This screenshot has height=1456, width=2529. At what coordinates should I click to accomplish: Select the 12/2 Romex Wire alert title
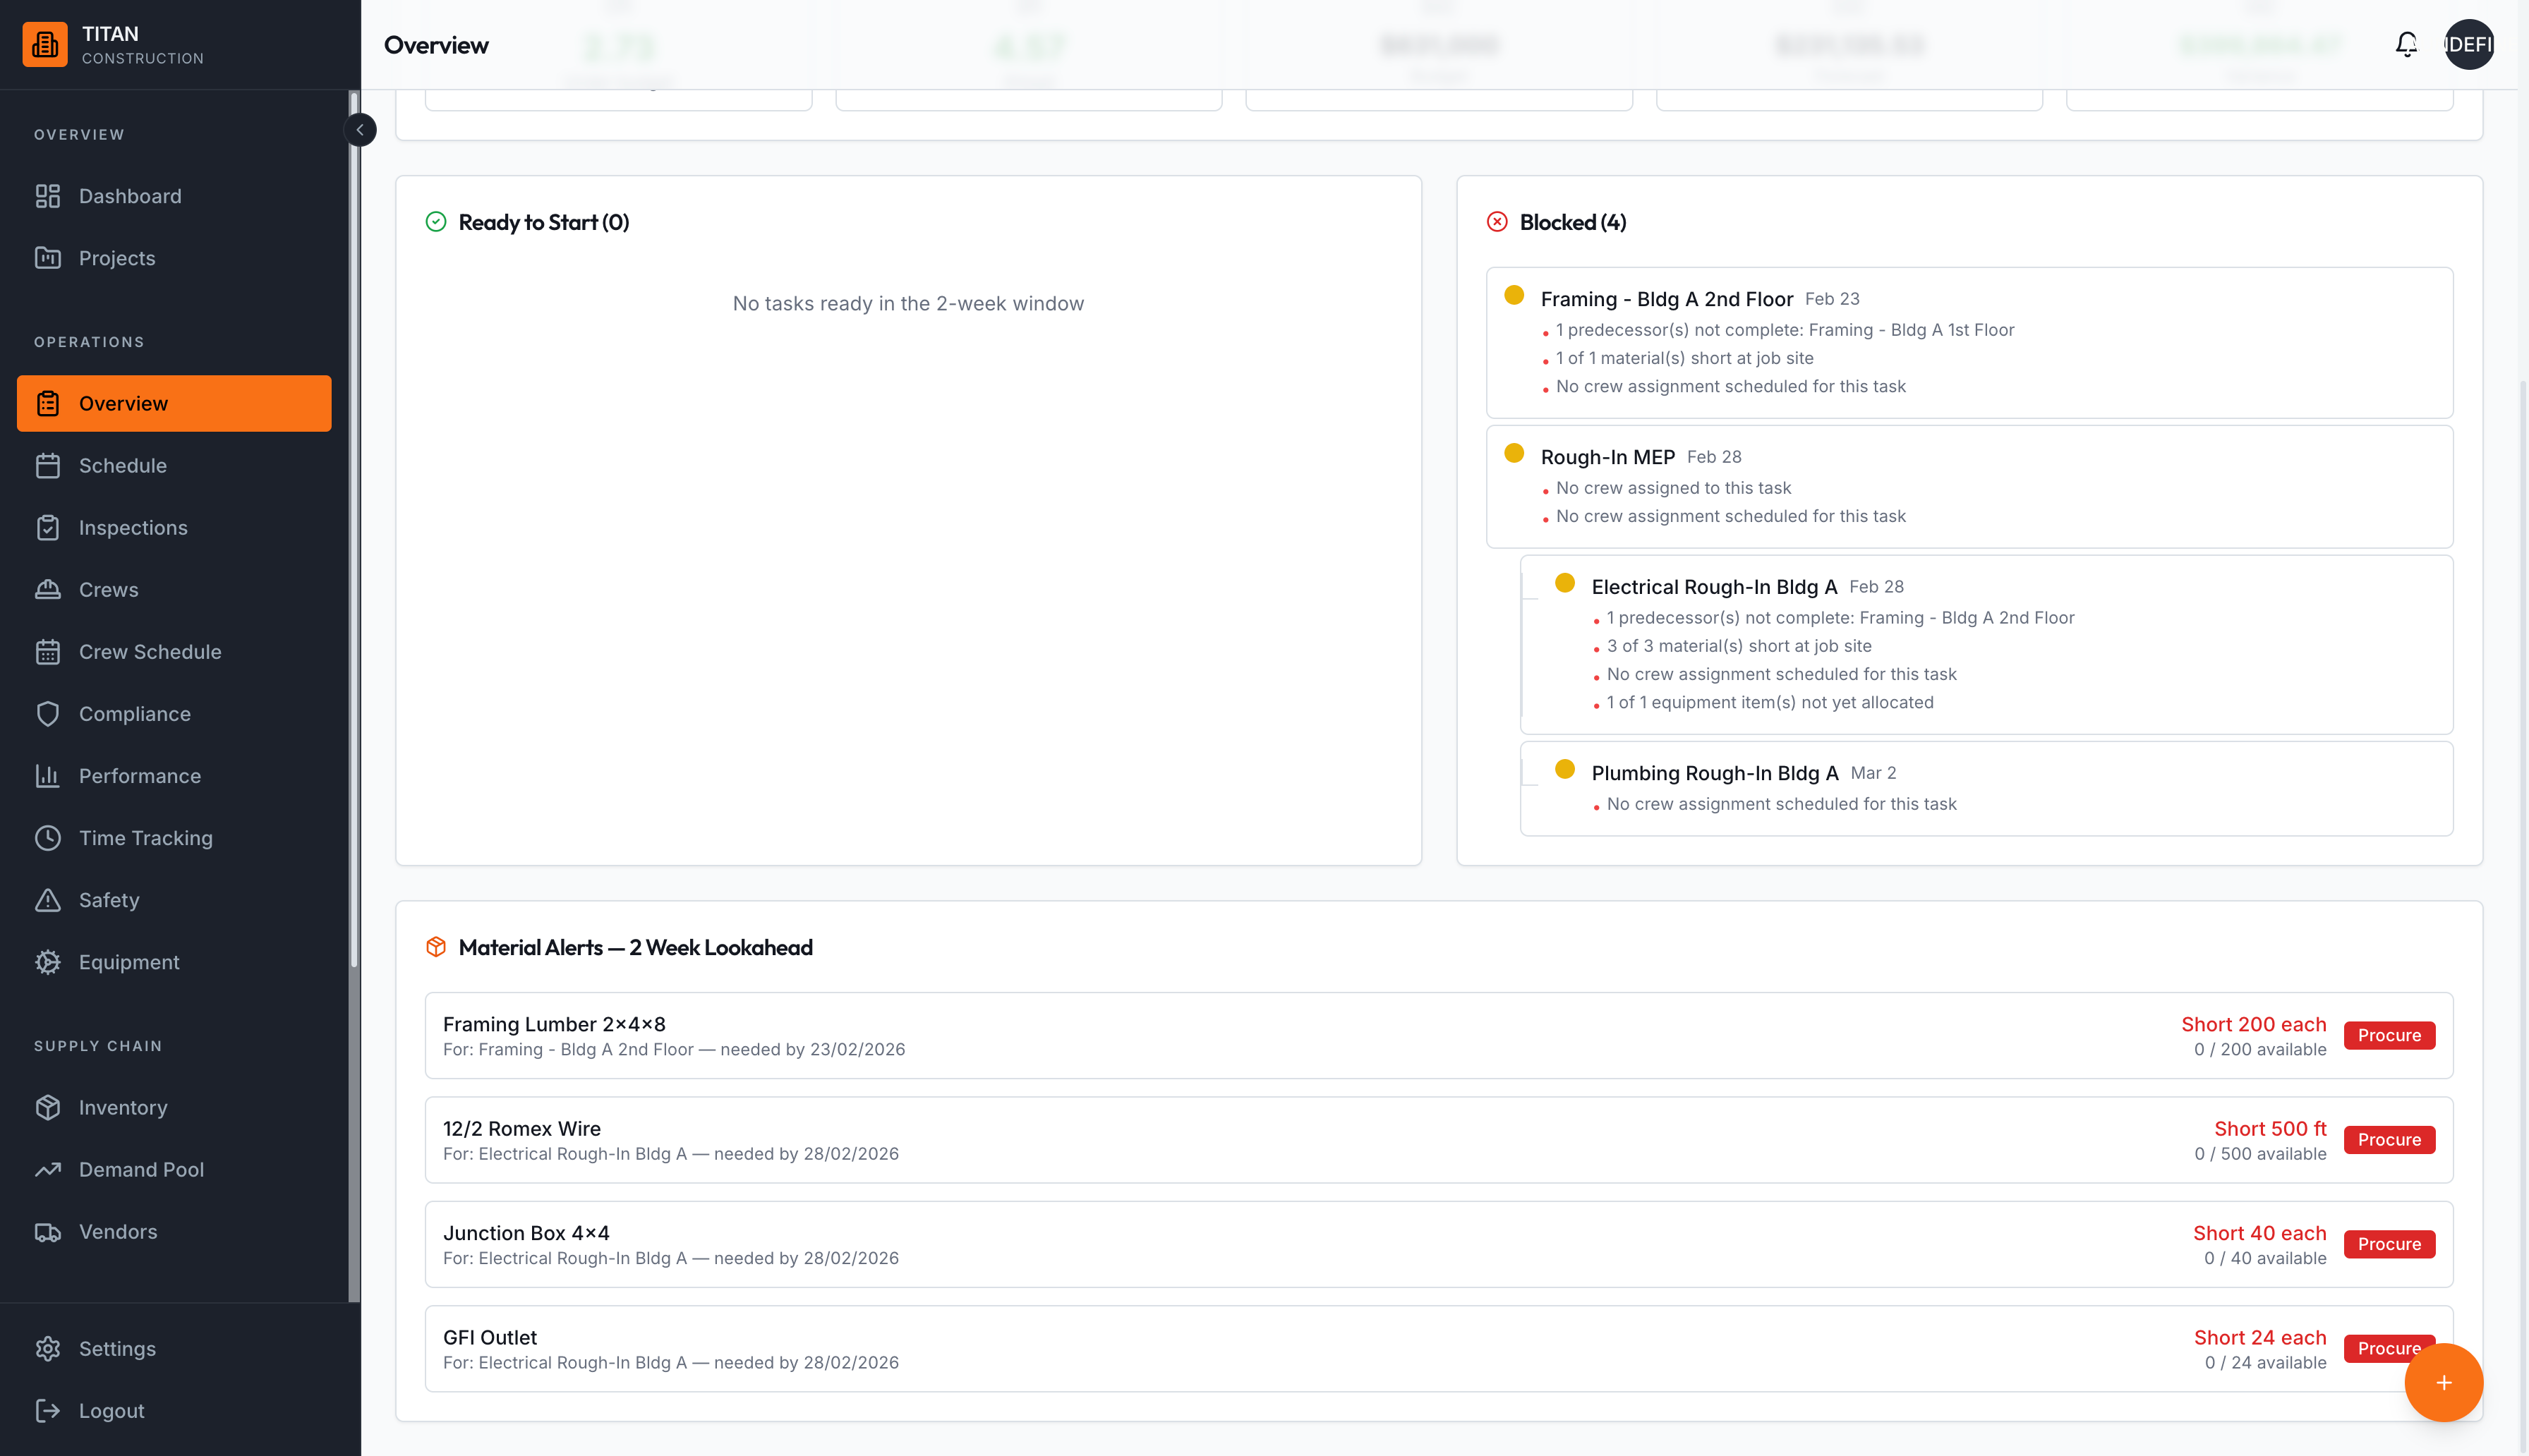pos(522,1128)
